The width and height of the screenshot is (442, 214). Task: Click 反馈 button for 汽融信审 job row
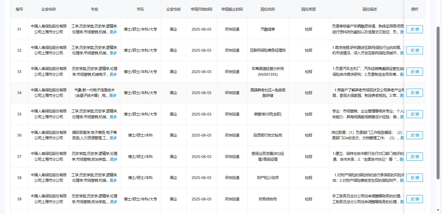pos(414,29)
